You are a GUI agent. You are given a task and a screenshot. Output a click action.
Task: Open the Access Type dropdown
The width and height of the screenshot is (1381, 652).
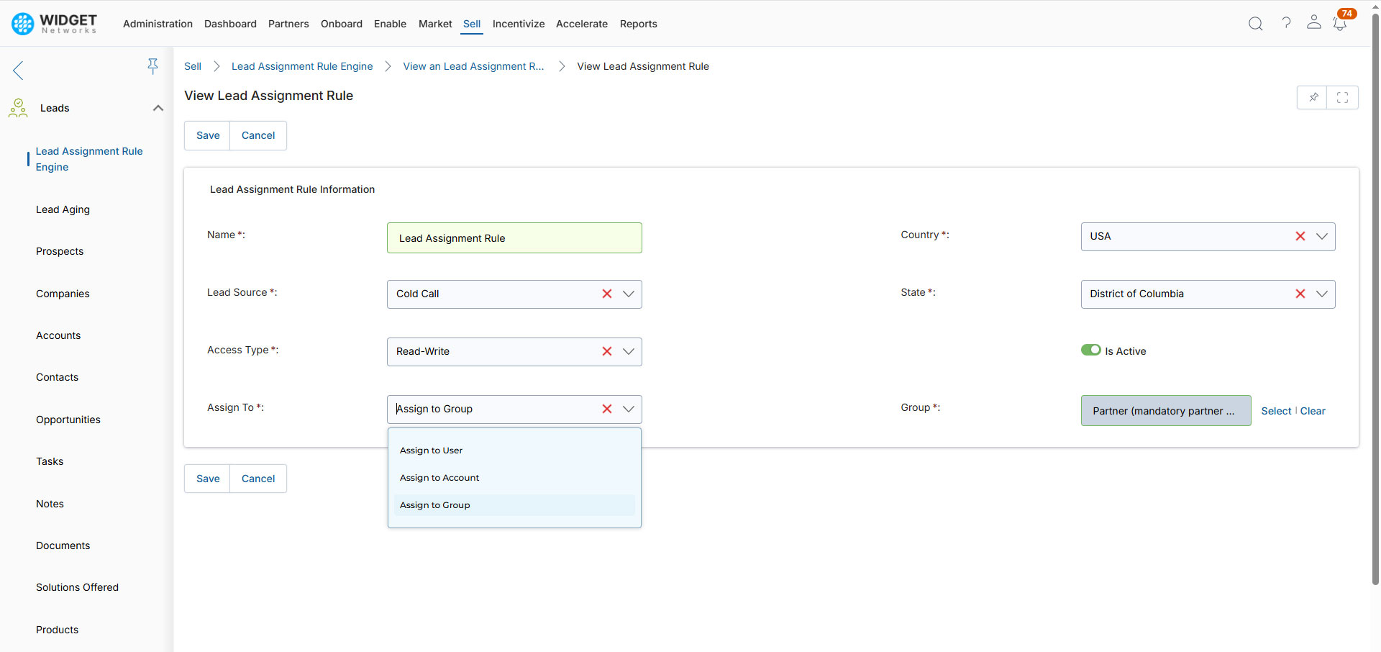click(629, 351)
